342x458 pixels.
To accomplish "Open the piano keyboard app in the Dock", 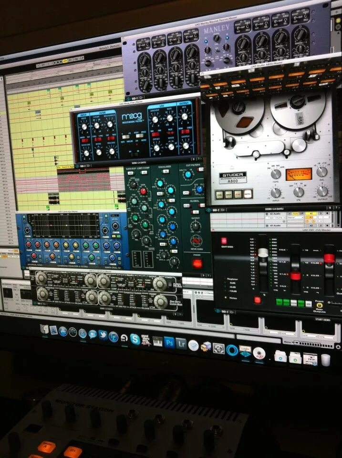I will tap(157, 341).
